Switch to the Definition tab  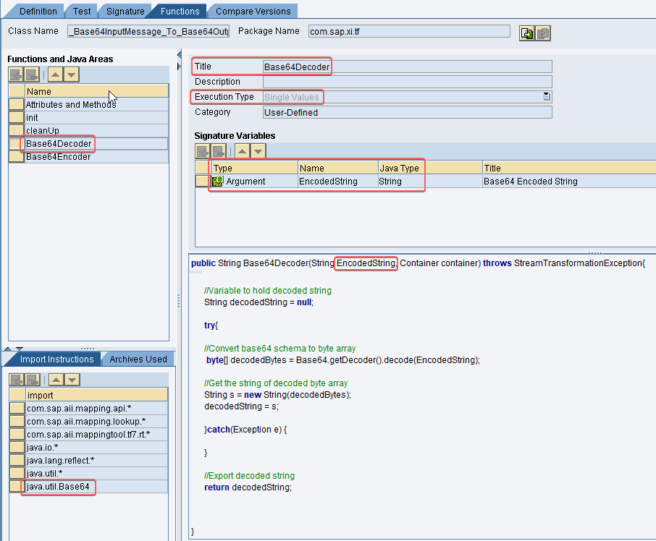point(38,12)
